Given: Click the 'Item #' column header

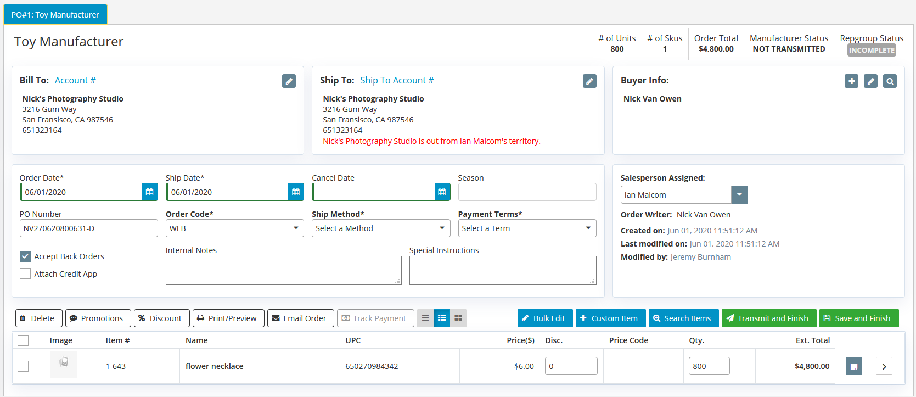Looking at the screenshot, I should [x=117, y=340].
